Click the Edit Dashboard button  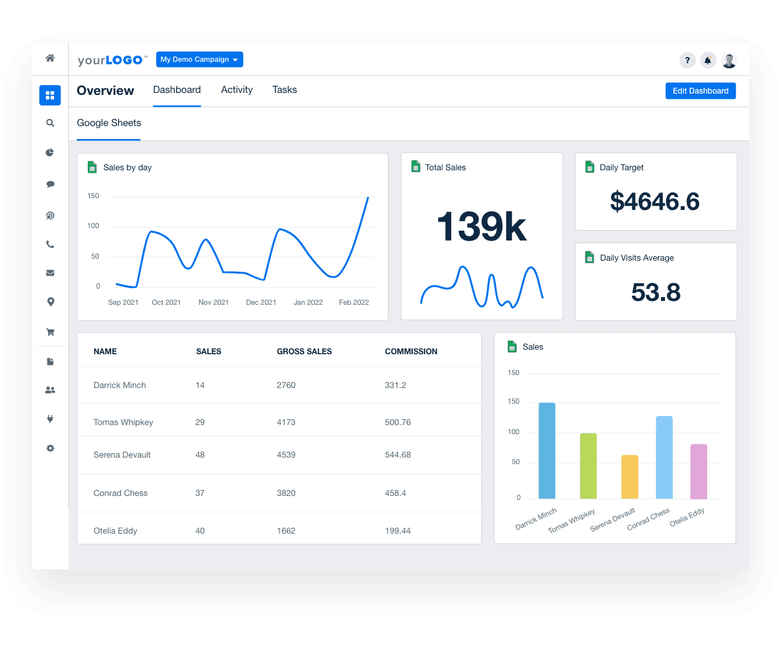pyautogui.click(x=700, y=90)
